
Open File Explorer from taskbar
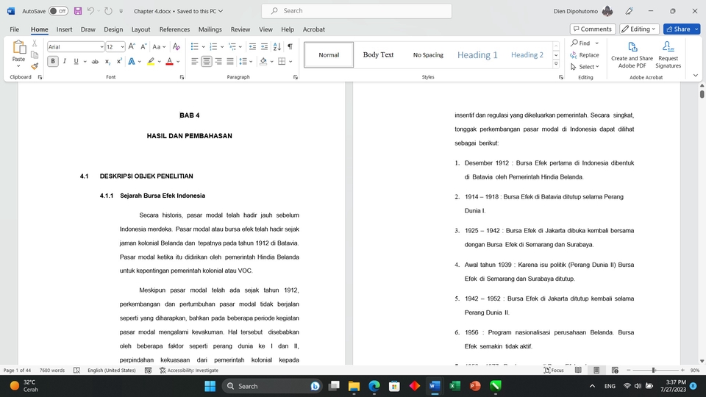tap(354, 386)
